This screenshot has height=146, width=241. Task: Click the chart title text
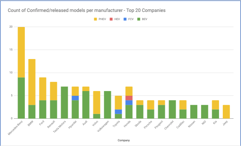click(87, 10)
